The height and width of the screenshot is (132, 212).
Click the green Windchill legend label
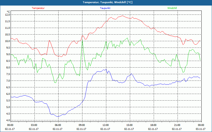pyautogui.click(x=172, y=8)
